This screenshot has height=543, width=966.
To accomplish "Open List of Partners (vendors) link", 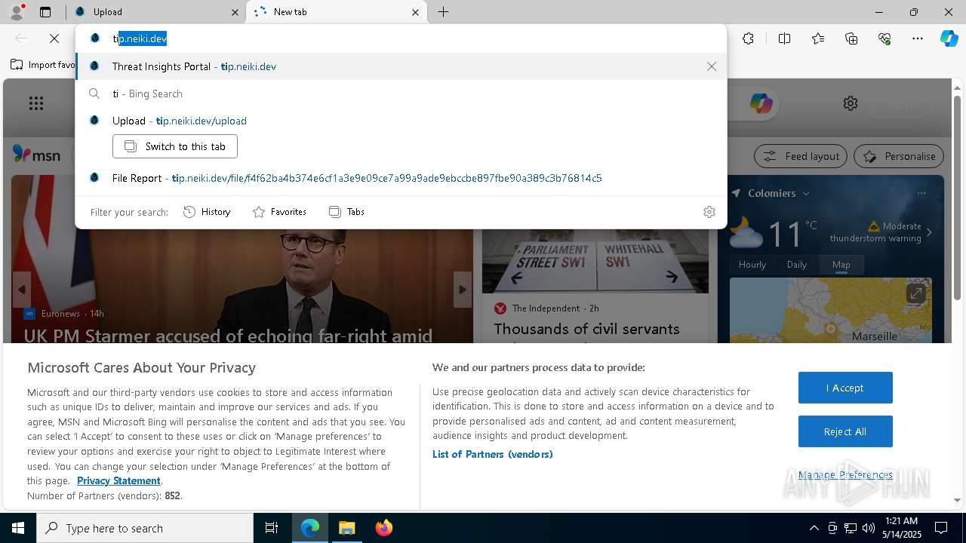I will [493, 454].
